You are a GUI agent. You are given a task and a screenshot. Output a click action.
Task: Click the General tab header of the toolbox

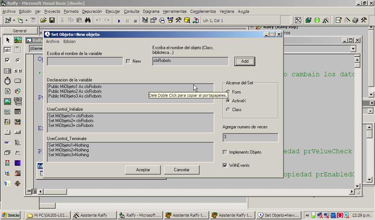pos(20,31)
